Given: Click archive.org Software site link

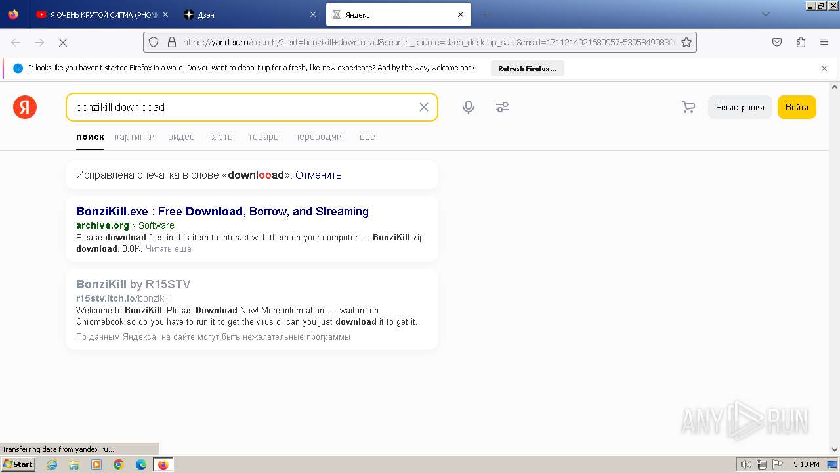Looking at the screenshot, I should [x=125, y=225].
